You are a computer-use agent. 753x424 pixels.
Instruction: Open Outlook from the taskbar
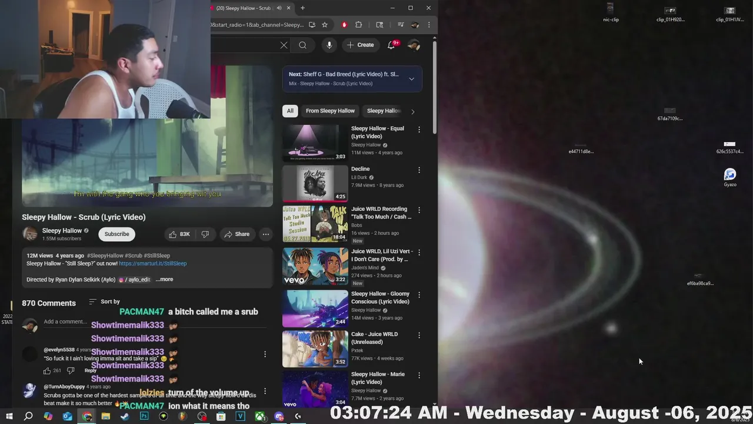point(67,416)
